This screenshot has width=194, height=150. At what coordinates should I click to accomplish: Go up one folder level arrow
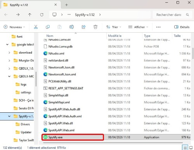pyautogui.click(x=30, y=15)
